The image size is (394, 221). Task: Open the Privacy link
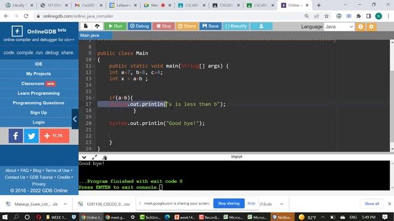pyautogui.click(x=39, y=184)
